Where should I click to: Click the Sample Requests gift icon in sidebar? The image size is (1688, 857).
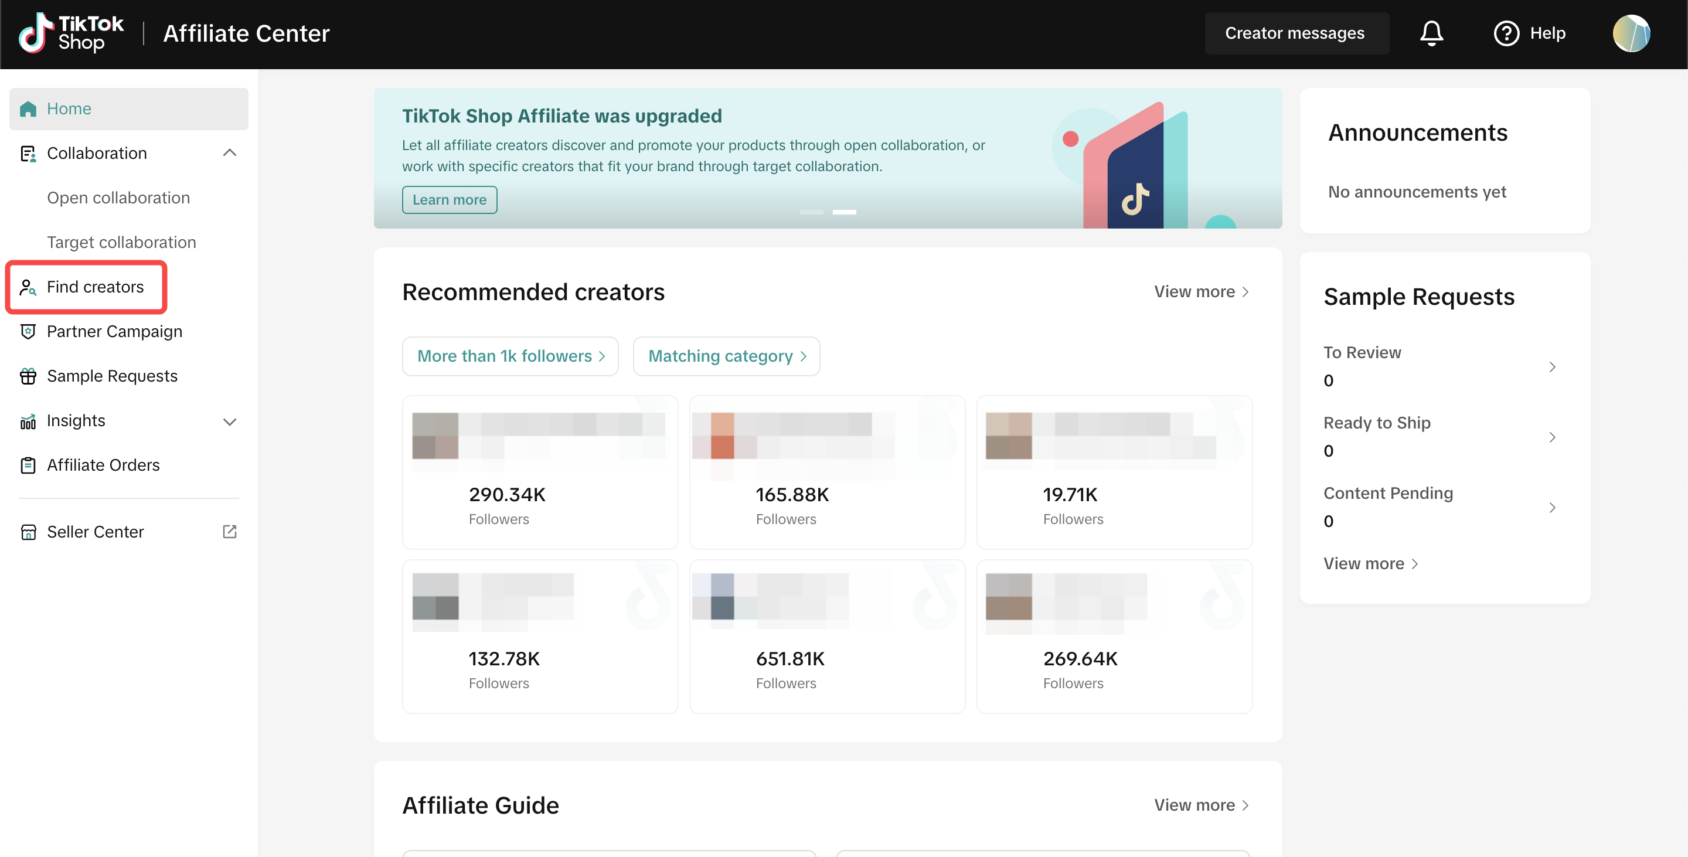(28, 376)
